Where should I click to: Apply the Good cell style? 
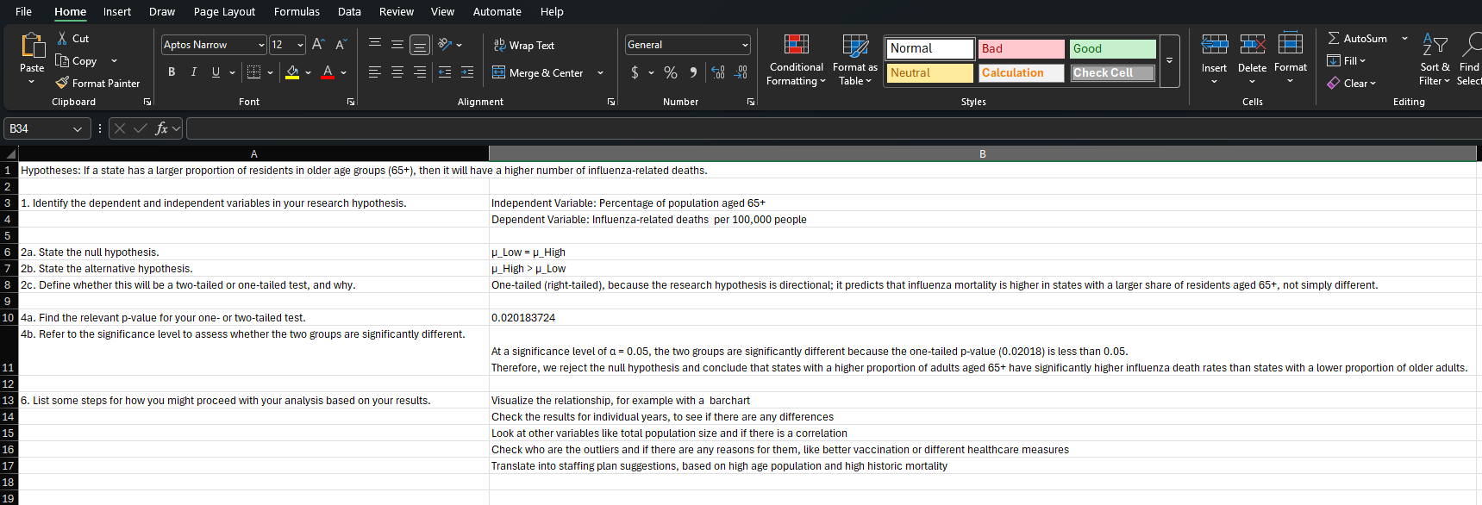point(1113,48)
